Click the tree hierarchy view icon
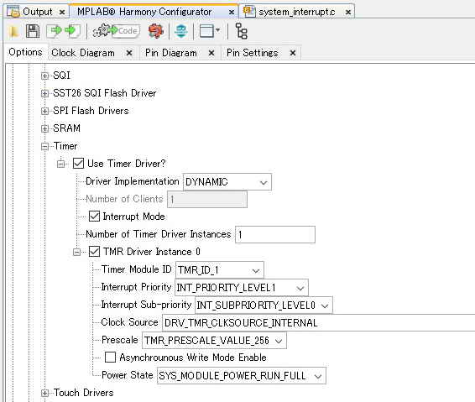The width and height of the screenshot is (475, 402). click(x=242, y=31)
